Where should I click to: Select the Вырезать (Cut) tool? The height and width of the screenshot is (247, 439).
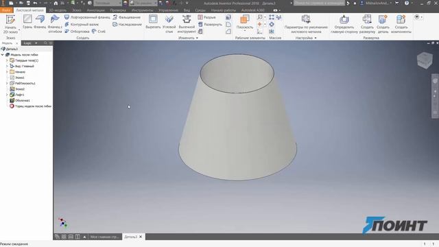[x=153, y=22]
